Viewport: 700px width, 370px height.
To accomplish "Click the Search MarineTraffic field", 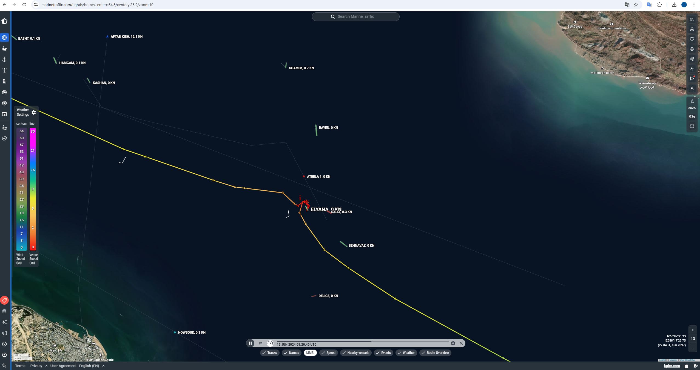I will pos(355,16).
